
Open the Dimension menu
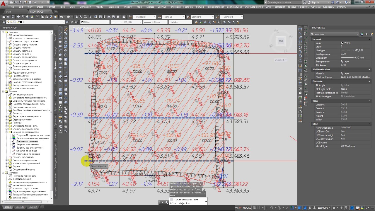(85, 7)
